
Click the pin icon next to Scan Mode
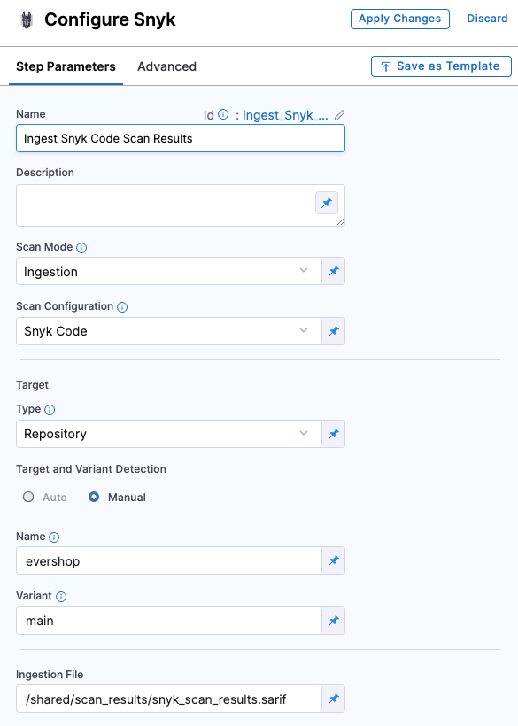click(x=333, y=271)
